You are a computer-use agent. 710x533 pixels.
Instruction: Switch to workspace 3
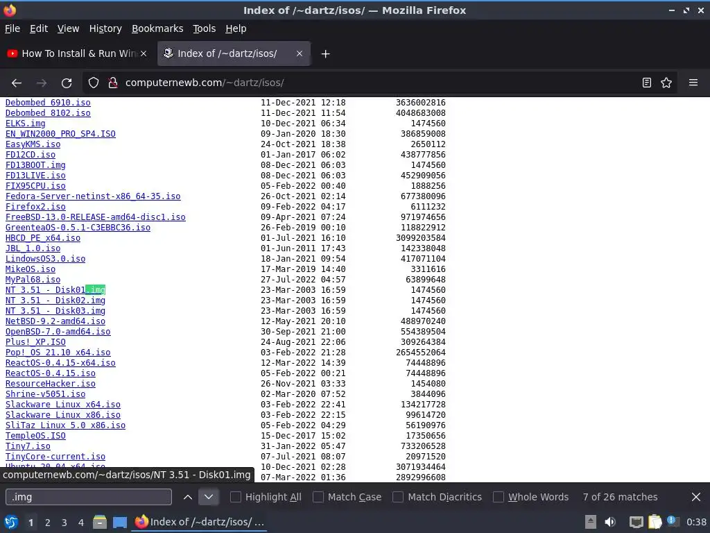[x=64, y=523]
